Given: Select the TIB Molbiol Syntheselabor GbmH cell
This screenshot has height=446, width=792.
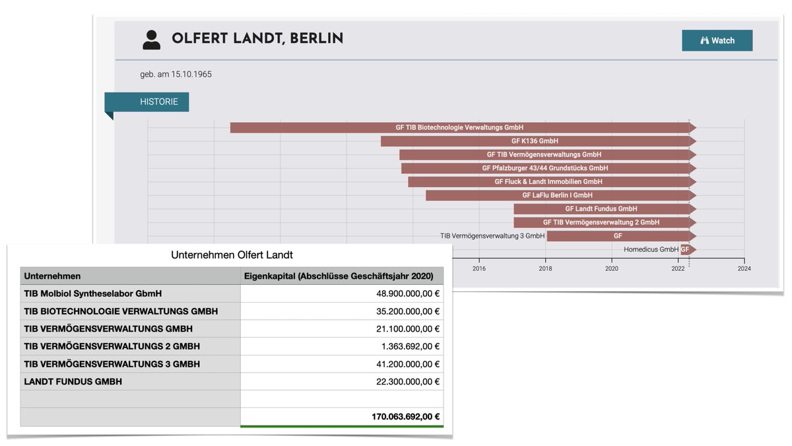Looking at the screenshot, I should pyautogui.click(x=131, y=293).
